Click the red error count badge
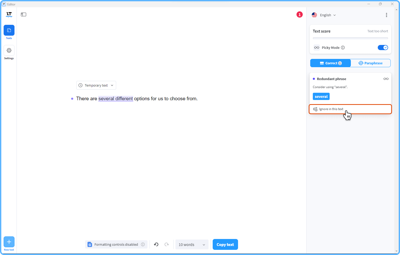This screenshot has height=255, width=400. pyautogui.click(x=300, y=14)
